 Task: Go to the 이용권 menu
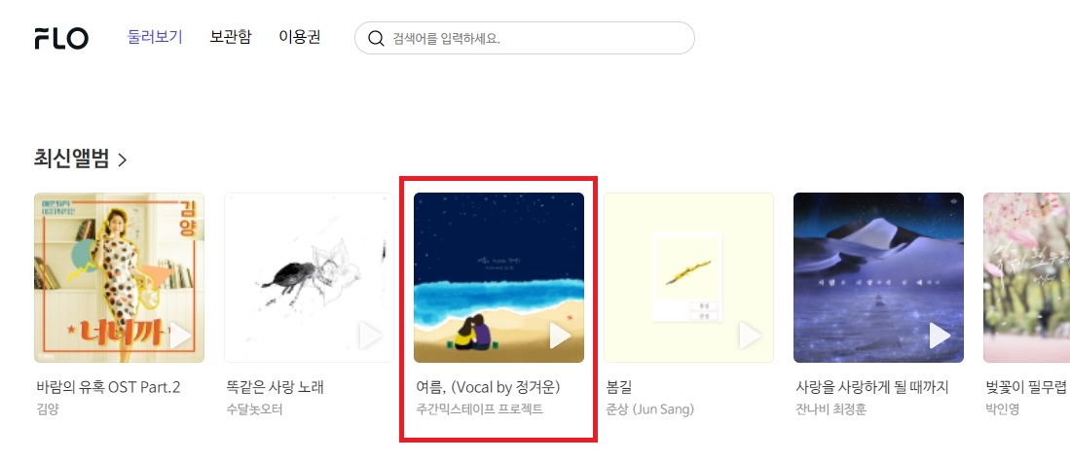coord(300,37)
